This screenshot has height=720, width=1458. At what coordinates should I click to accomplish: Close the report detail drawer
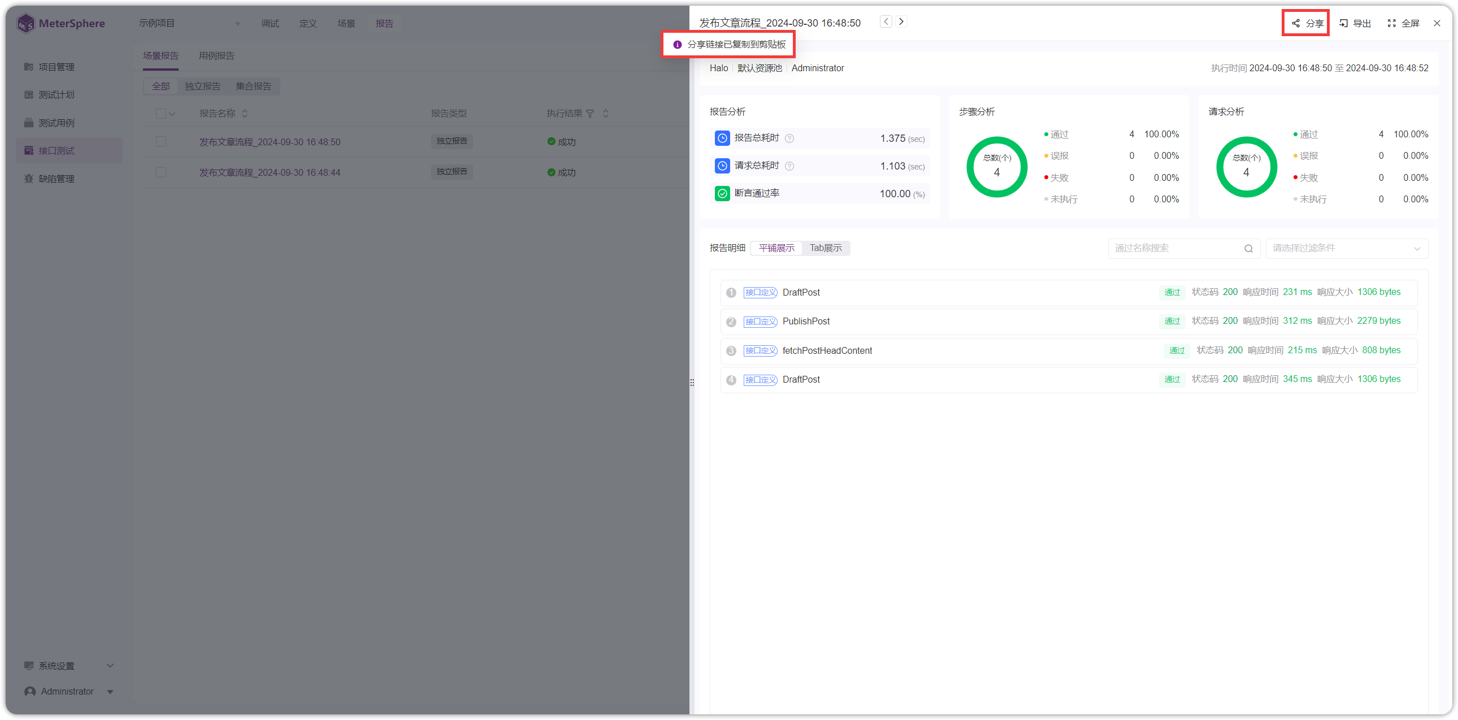pos(1437,23)
